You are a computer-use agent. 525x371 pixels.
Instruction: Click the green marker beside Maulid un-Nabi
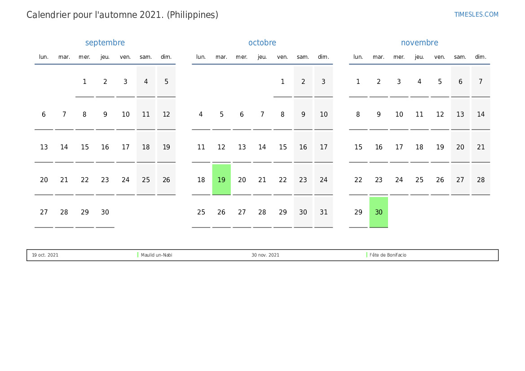[138, 255]
